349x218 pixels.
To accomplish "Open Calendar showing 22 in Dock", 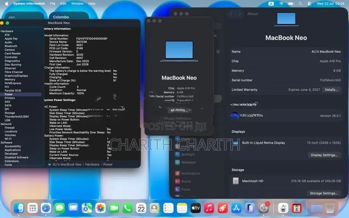I will point(141,208).
